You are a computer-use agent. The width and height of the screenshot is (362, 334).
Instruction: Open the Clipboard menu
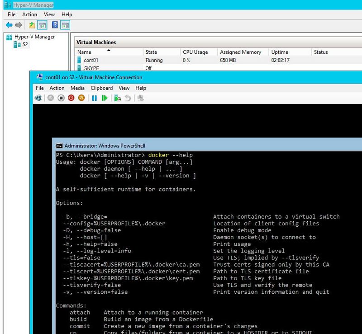[101, 88]
